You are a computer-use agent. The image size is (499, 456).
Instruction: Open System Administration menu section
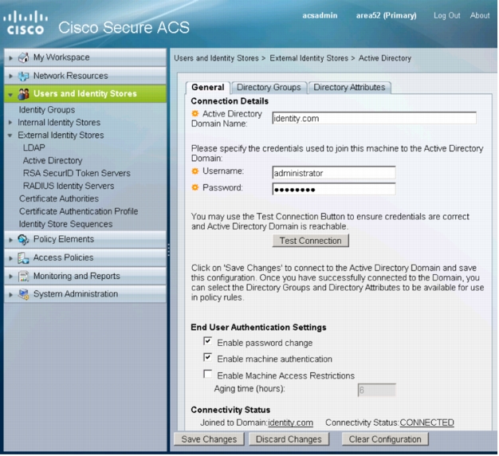click(x=85, y=294)
